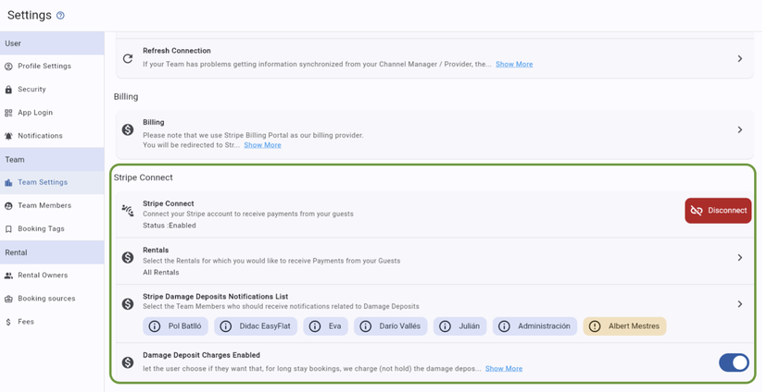Click the 'Status :Enabled' text
Viewport: 767px width, 392px height.
(x=170, y=226)
